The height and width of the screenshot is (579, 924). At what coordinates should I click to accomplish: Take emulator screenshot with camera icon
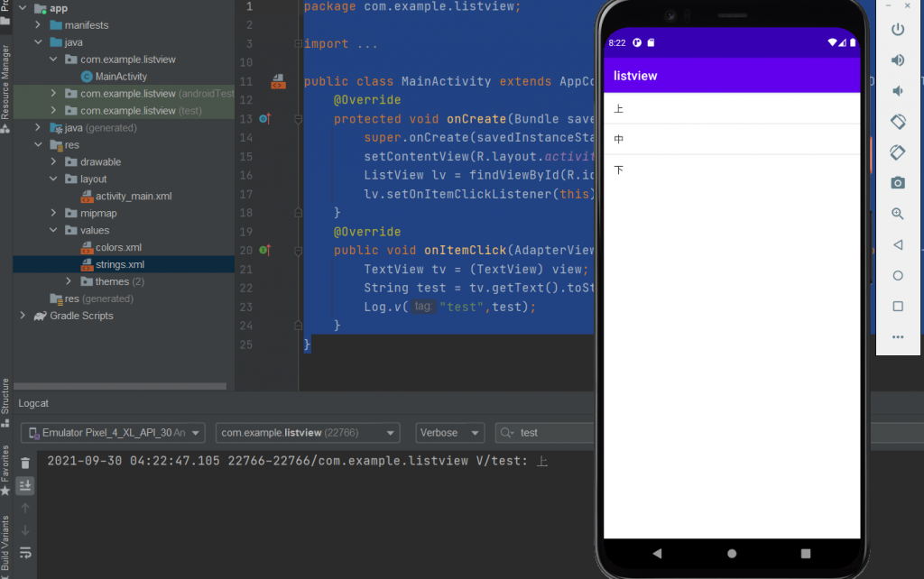pos(898,182)
